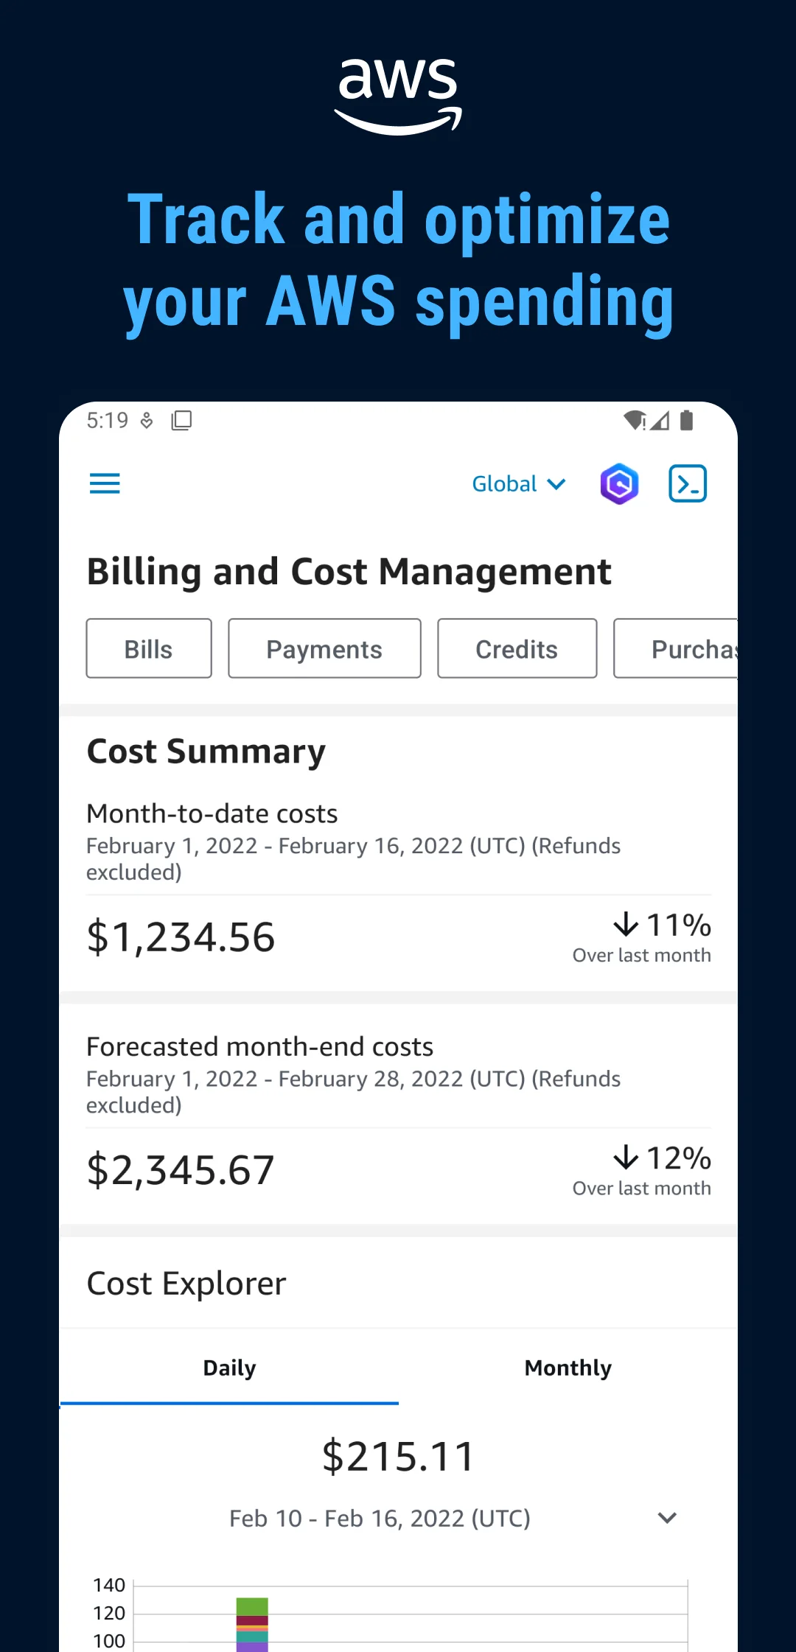Viewport: 796px width, 1652px height.
Task: Open the Credits button
Action: pos(517,648)
